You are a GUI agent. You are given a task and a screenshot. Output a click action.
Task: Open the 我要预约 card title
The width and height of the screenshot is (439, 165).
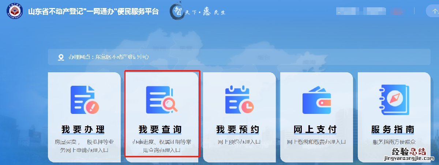(238, 130)
